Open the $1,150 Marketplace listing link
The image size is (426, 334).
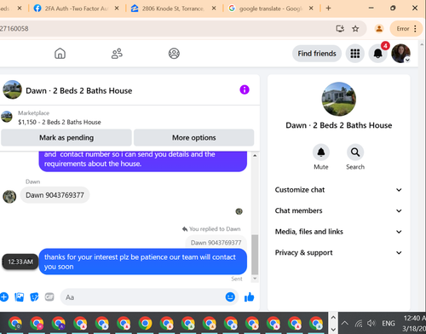[x=60, y=122]
